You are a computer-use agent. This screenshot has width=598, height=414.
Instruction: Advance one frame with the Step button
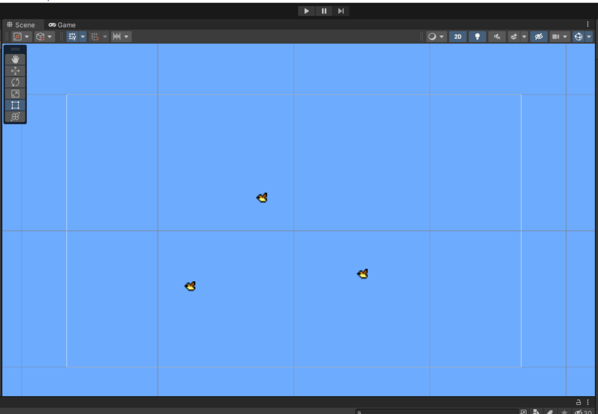(x=341, y=11)
